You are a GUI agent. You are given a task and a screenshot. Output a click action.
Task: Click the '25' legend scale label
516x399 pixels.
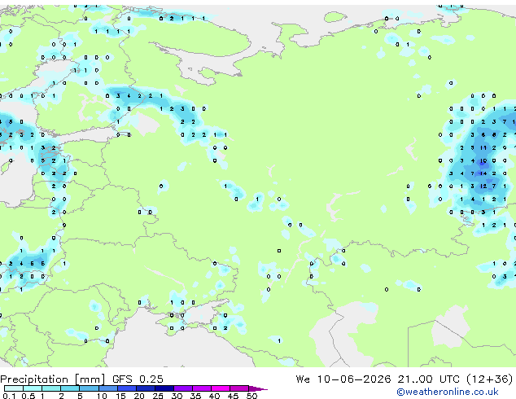[158, 396]
